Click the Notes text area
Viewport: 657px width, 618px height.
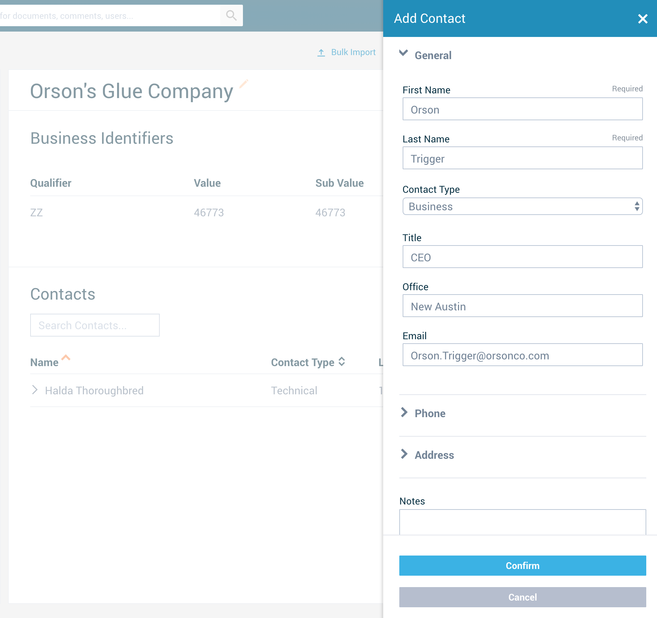point(522,522)
